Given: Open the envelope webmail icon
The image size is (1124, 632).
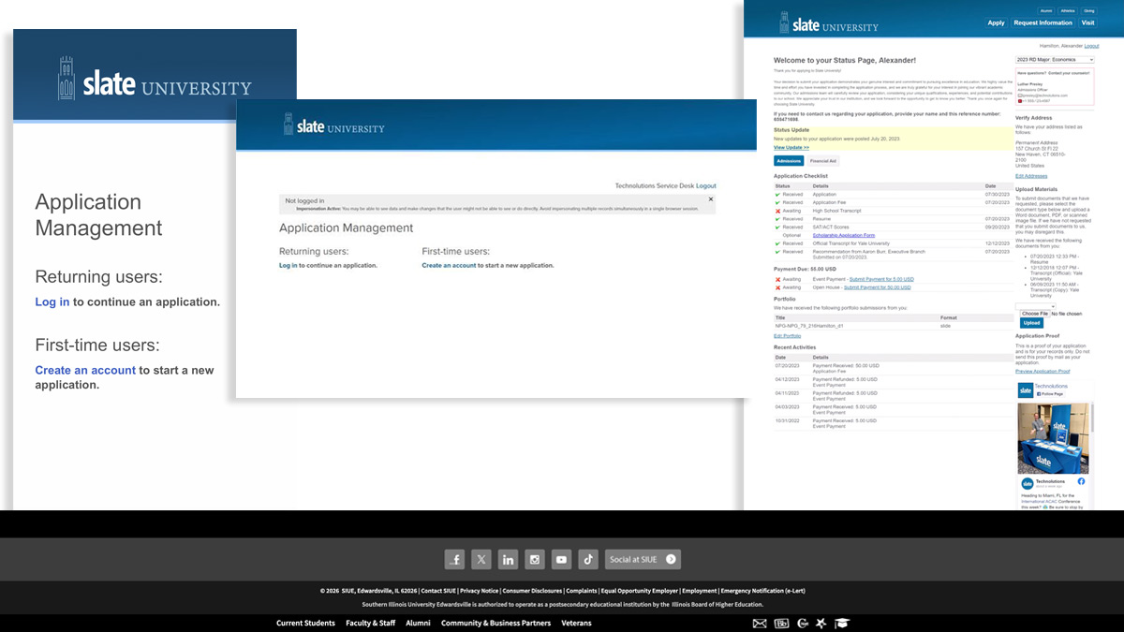Looking at the screenshot, I should 760,624.
